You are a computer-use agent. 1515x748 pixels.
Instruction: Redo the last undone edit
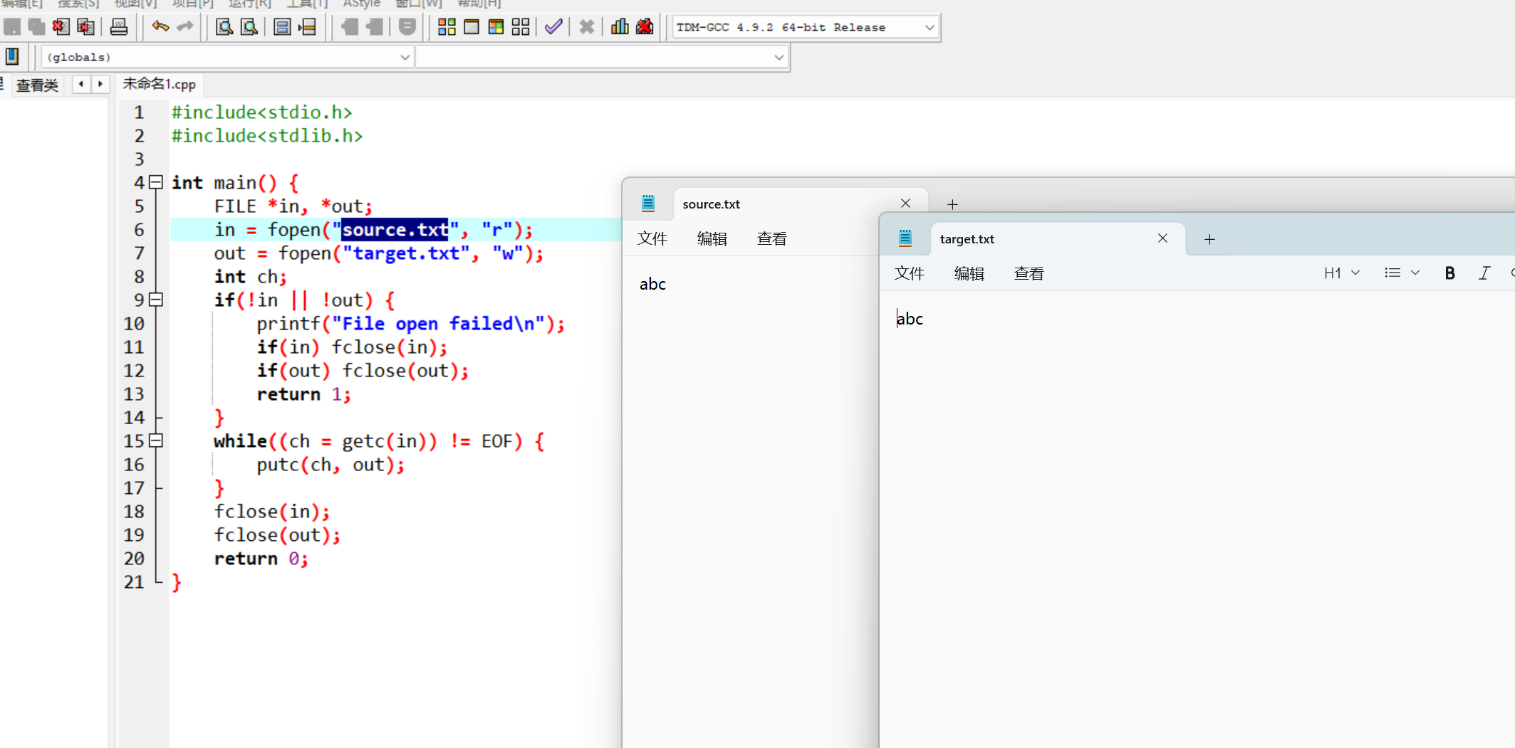coord(185,27)
